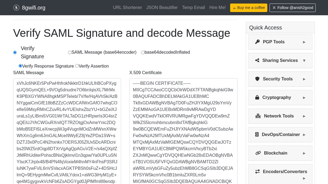
Task: Collapse the Sharing Services panel
Action: (304, 61)
